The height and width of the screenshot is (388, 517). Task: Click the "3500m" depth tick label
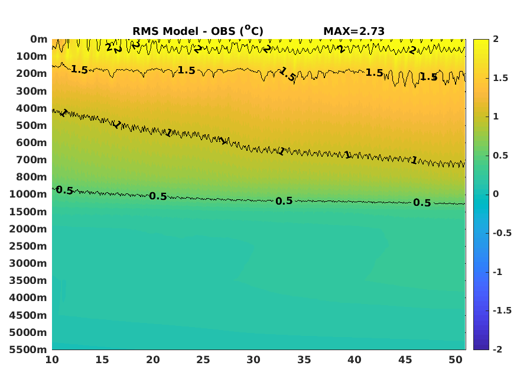click(x=28, y=280)
